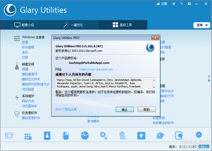Viewport: 212px width, 151px height.
Task: Minimize the Glary Utilities window
Action: pyautogui.click(x=196, y=4)
